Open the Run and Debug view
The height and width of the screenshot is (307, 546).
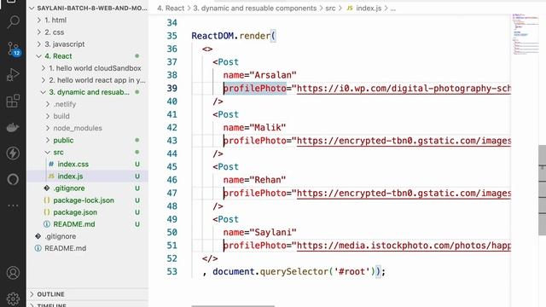pos(13,75)
